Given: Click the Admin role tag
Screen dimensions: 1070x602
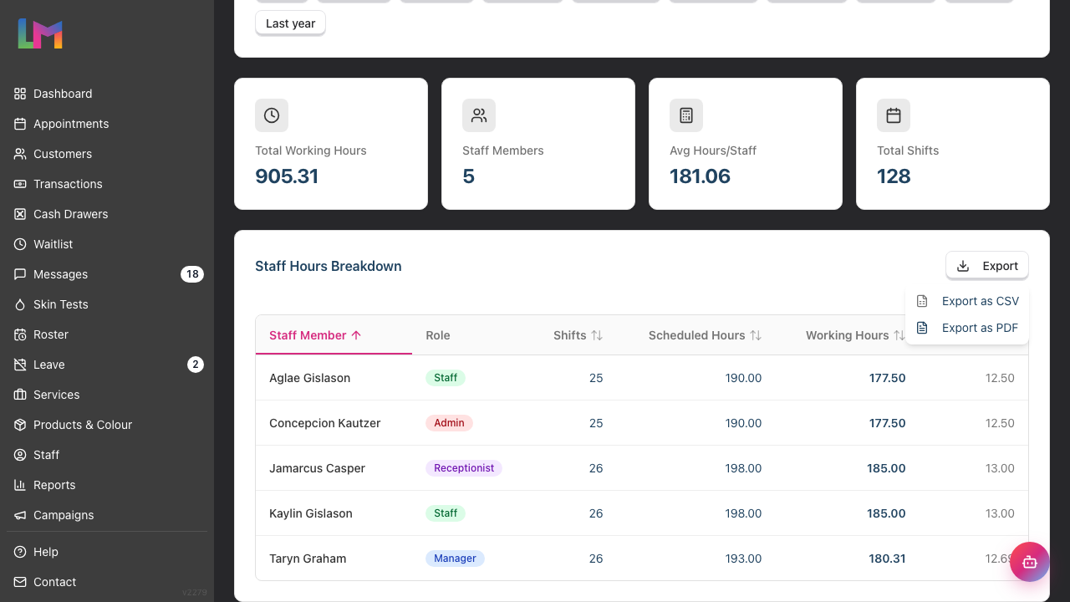Looking at the screenshot, I should (x=449, y=423).
